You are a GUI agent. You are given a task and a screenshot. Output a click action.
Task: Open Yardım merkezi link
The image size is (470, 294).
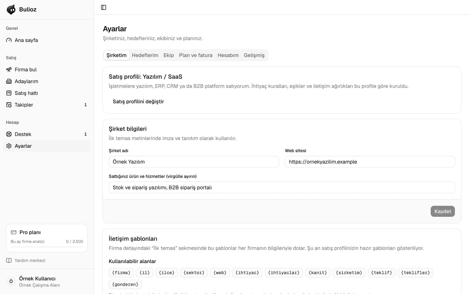30,260
